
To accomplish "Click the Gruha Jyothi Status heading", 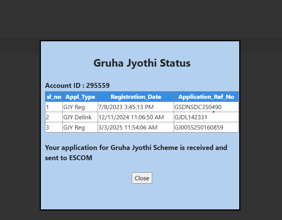I will [142, 63].
